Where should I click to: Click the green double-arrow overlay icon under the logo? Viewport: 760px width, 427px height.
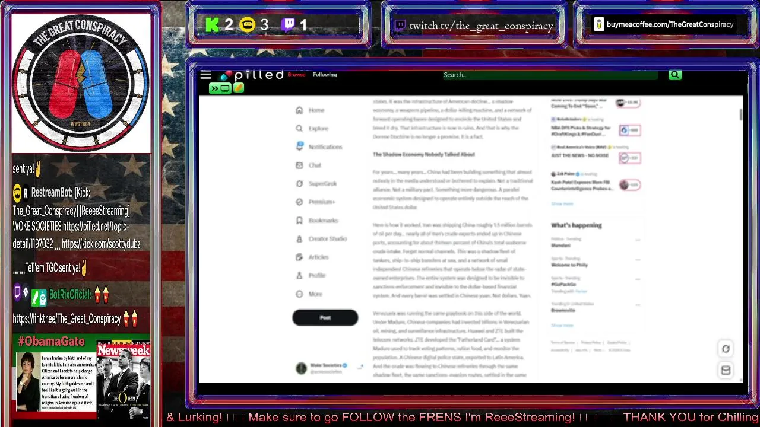tap(220, 88)
